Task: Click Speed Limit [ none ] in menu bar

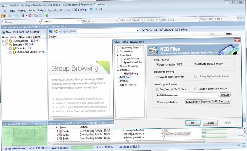Action: click(x=59, y=10)
